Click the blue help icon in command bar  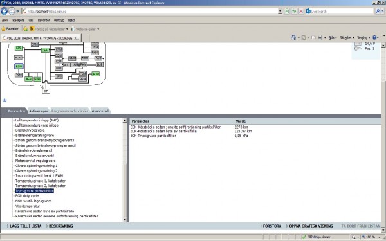tap(374, 38)
